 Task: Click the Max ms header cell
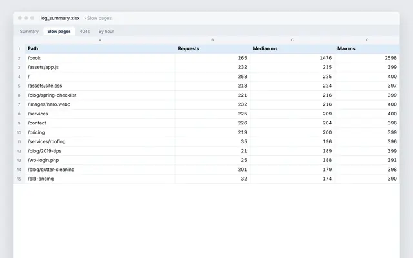[x=367, y=49]
